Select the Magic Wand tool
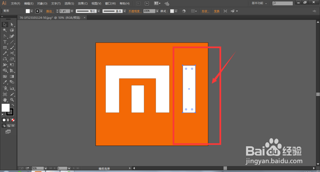Screen dimensions: 320x172 click(x=5, y=30)
